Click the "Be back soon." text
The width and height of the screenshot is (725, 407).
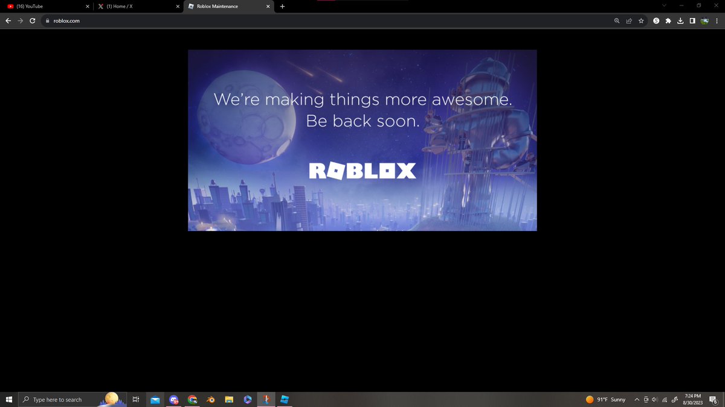(x=362, y=121)
